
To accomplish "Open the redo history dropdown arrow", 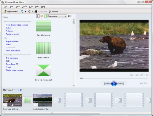I will 32,12.
